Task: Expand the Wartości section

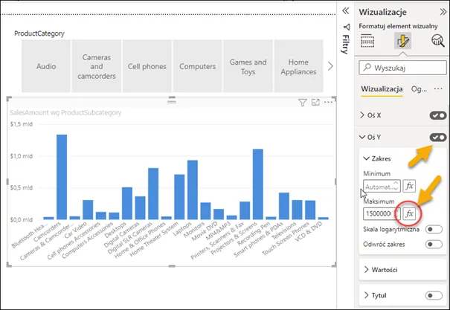Action: coord(387,268)
